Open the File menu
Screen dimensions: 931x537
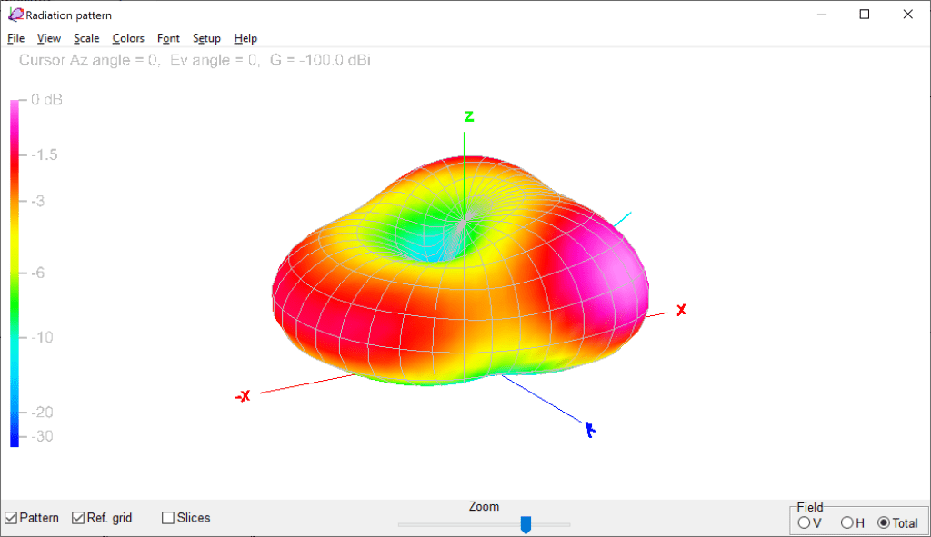pyautogui.click(x=15, y=38)
